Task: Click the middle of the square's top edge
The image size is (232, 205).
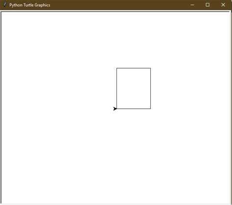Action: point(134,68)
